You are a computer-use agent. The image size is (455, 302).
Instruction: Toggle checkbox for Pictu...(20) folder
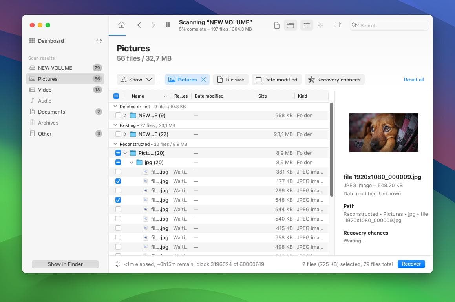[118, 153]
